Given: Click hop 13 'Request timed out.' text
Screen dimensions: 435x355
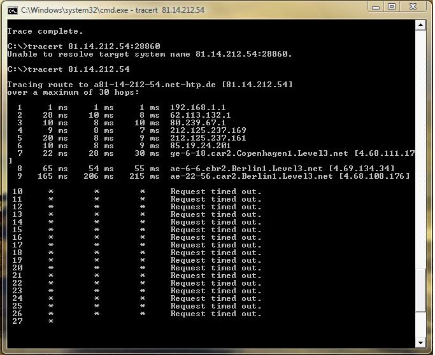Looking at the screenshot, I should (216, 214).
